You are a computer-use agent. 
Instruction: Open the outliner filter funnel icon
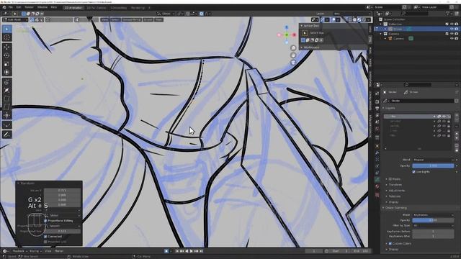tap(448, 14)
